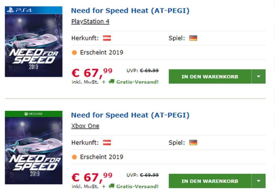Screen dimensions: 275x196
Task: Open the Need for Speed Heat (AT-PEGI) product title
Action: [x=130, y=10]
